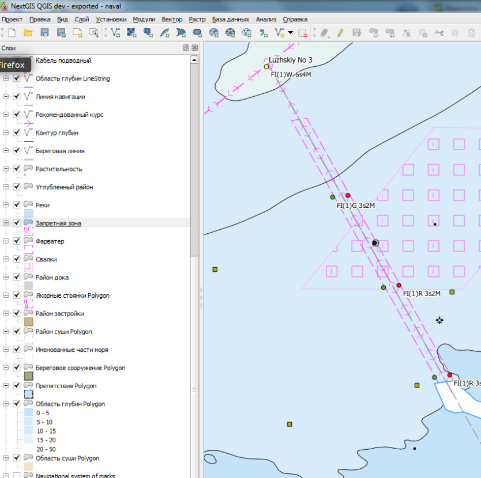Click the Copy Features toolbar icon
Screen dimensions: 481x478
tap(456, 33)
